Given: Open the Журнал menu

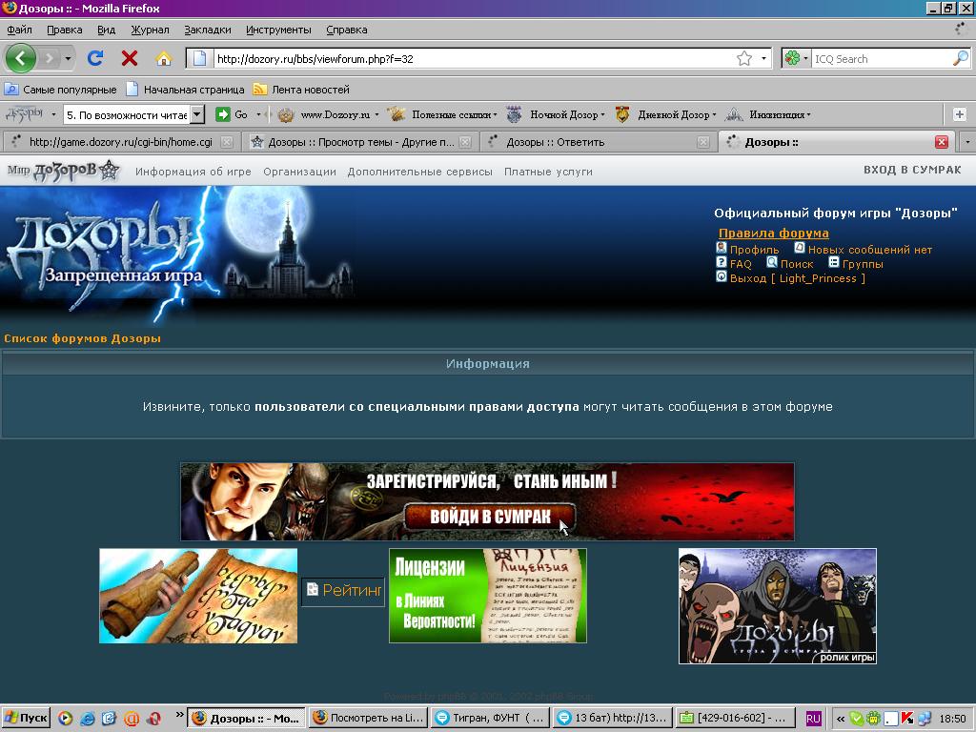Looking at the screenshot, I should point(150,30).
